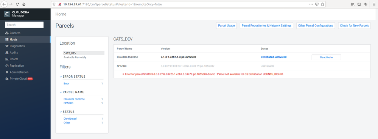Filter by Other status

tap(67, 123)
